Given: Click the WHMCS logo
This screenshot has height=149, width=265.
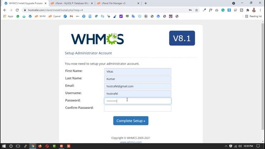Looking at the screenshot, I should click(97, 39).
